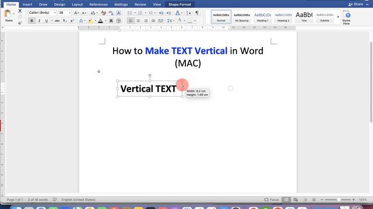Open the numbering list dropdown arrow
The image size is (373, 209).
click(145, 13)
